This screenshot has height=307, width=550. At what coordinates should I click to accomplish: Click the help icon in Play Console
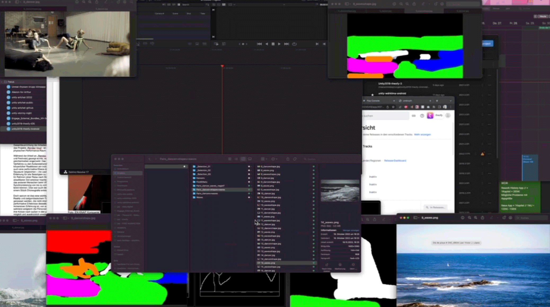[422, 116]
